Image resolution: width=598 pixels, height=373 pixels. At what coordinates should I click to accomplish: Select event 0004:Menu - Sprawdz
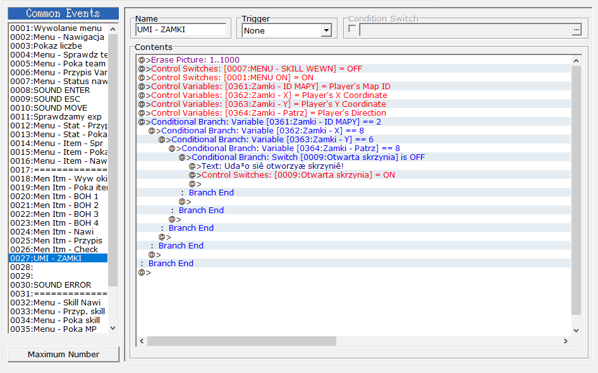tap(58, 54)
